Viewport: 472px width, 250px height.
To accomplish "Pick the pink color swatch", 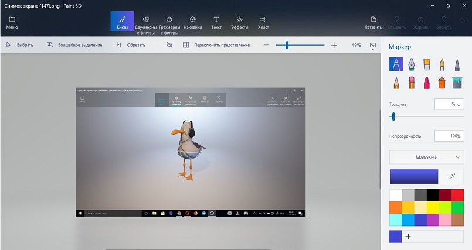I will click(445, 220).
